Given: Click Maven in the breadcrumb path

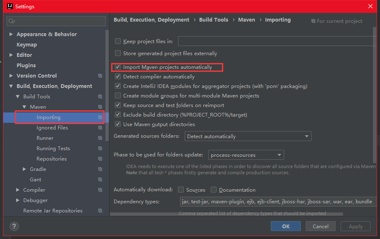Looking at the screenshot, I should click(246, 20).
